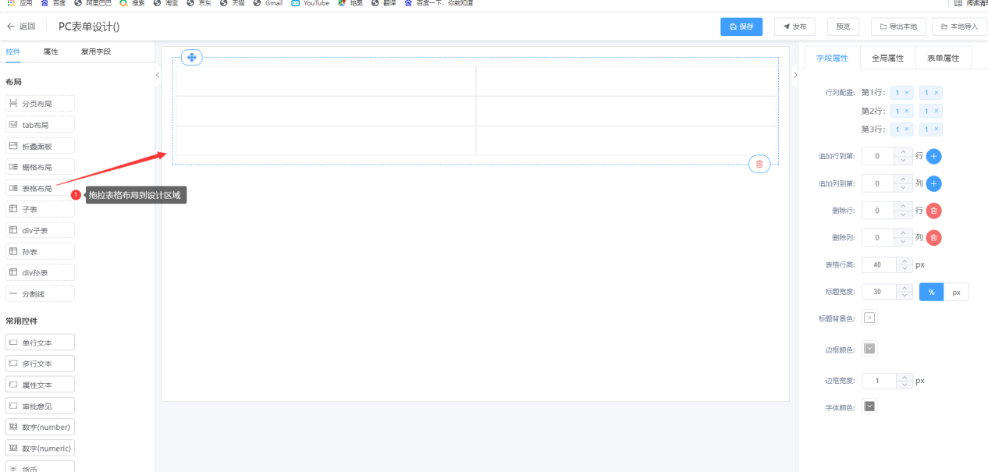
Task: Switch to the 复用字段 tab
Action: click(x=96, y=51)
